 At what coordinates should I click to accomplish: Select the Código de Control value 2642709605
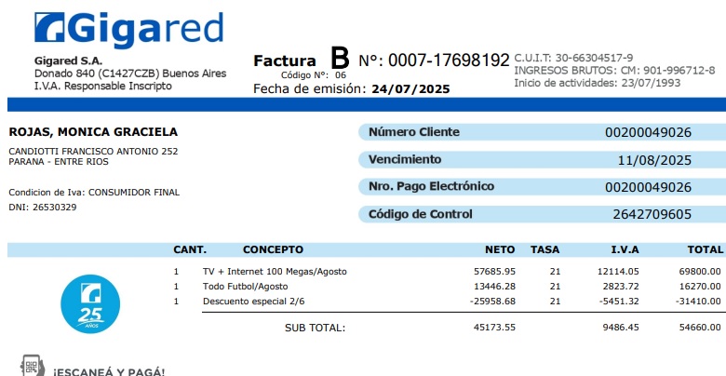click(x=652, y=214)
